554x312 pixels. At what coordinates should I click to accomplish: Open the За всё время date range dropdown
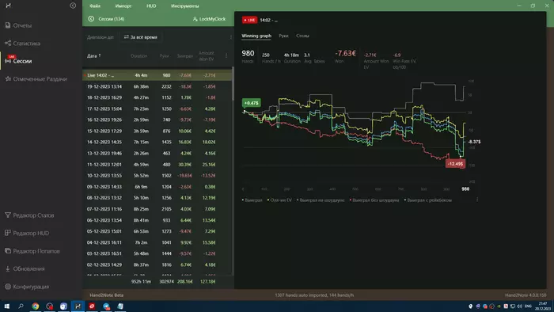141,37
